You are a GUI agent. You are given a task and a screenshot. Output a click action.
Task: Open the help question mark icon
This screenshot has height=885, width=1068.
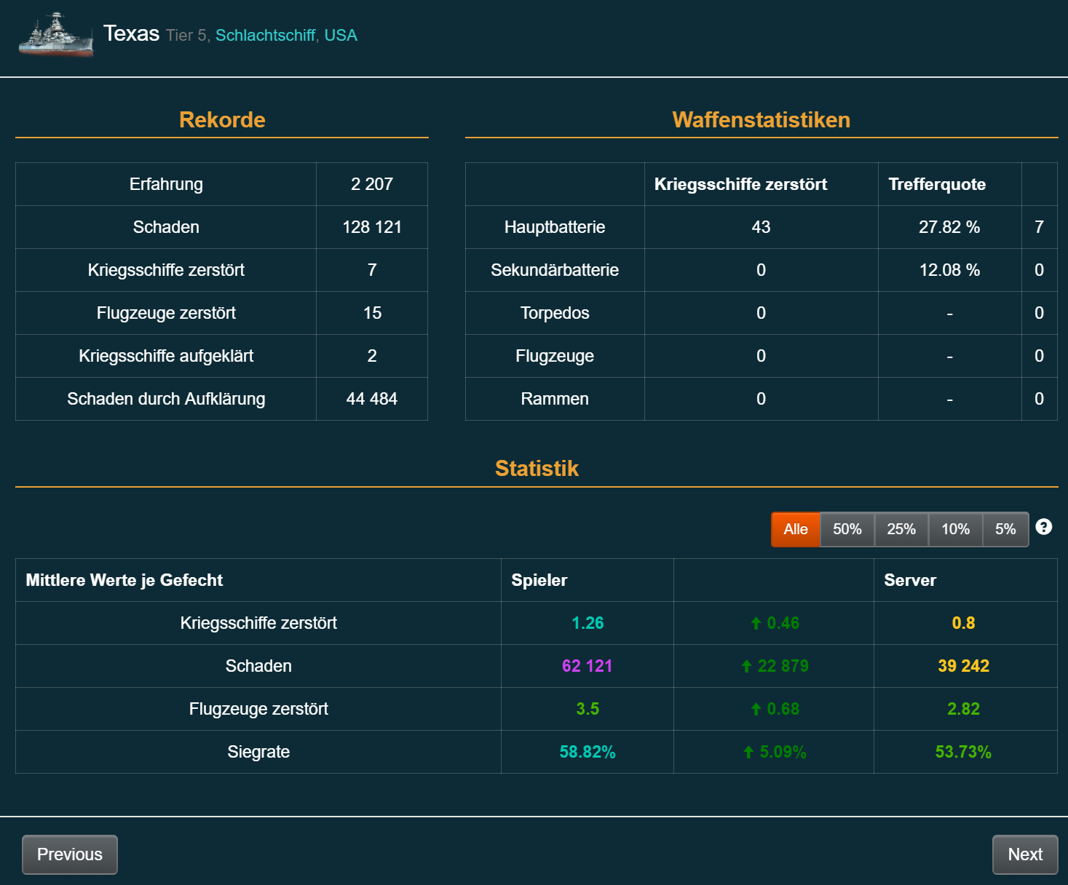[x=1043, y=527]
